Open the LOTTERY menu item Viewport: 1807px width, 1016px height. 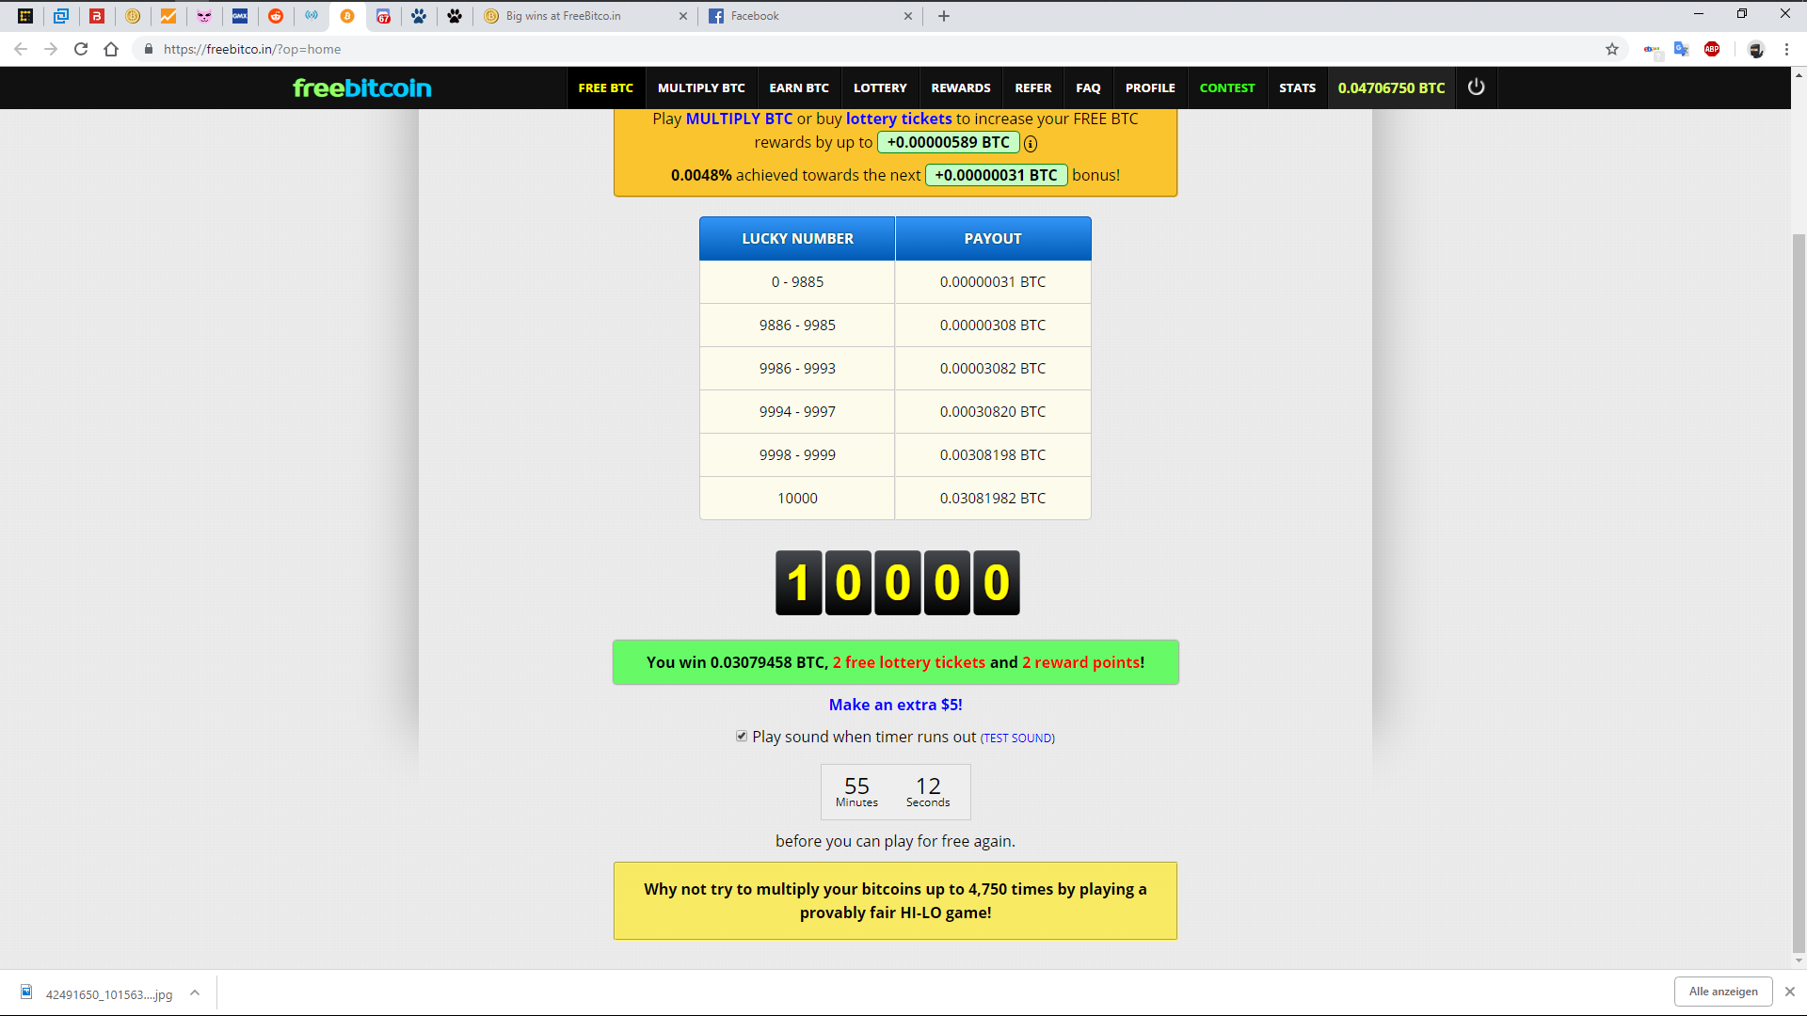(880, 87)
